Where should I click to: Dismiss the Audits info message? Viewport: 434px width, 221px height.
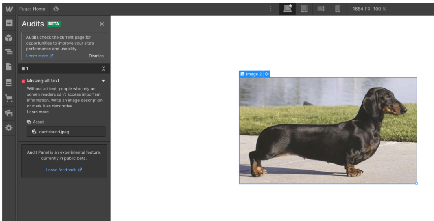click(96, 56)
